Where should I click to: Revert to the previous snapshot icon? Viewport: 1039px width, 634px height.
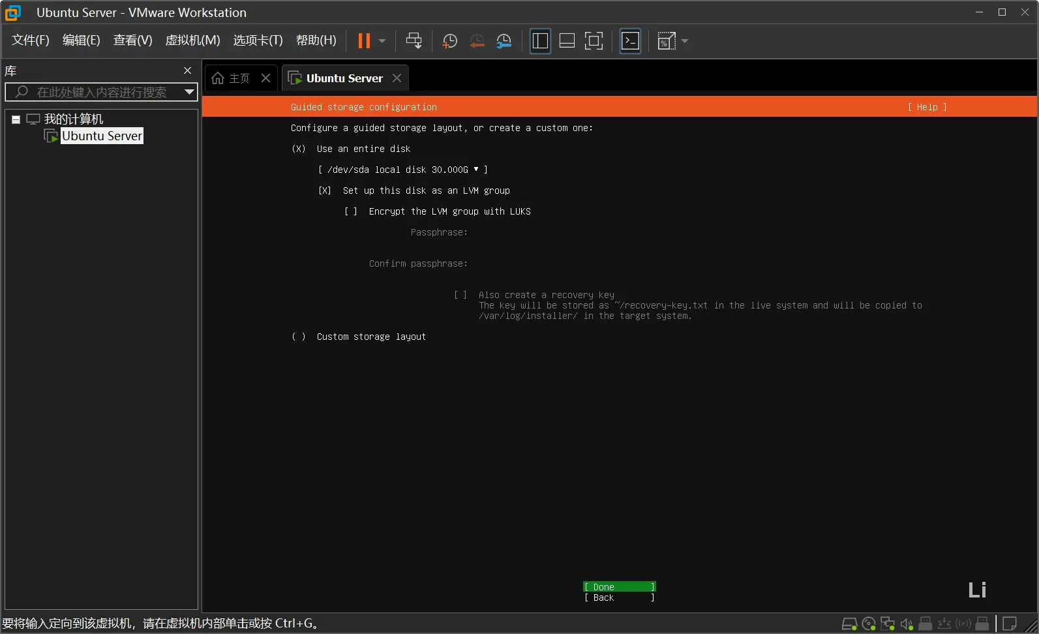pyautogui.click(x=477, y=41)
